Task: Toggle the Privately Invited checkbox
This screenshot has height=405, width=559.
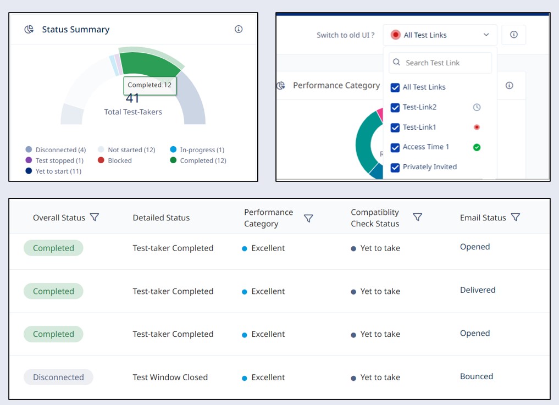Action: pyautogui.click(x=394, y=167)
